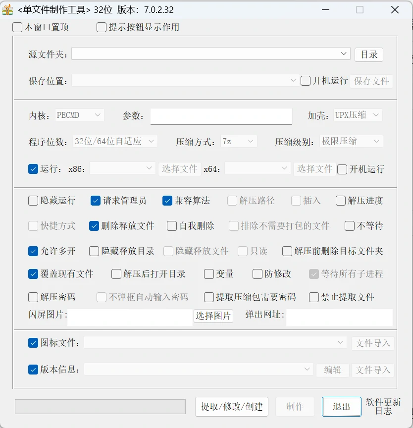413x428 pixels.
Task: Tick the 防修改 checkbox
Action: (x=257, y=274)
